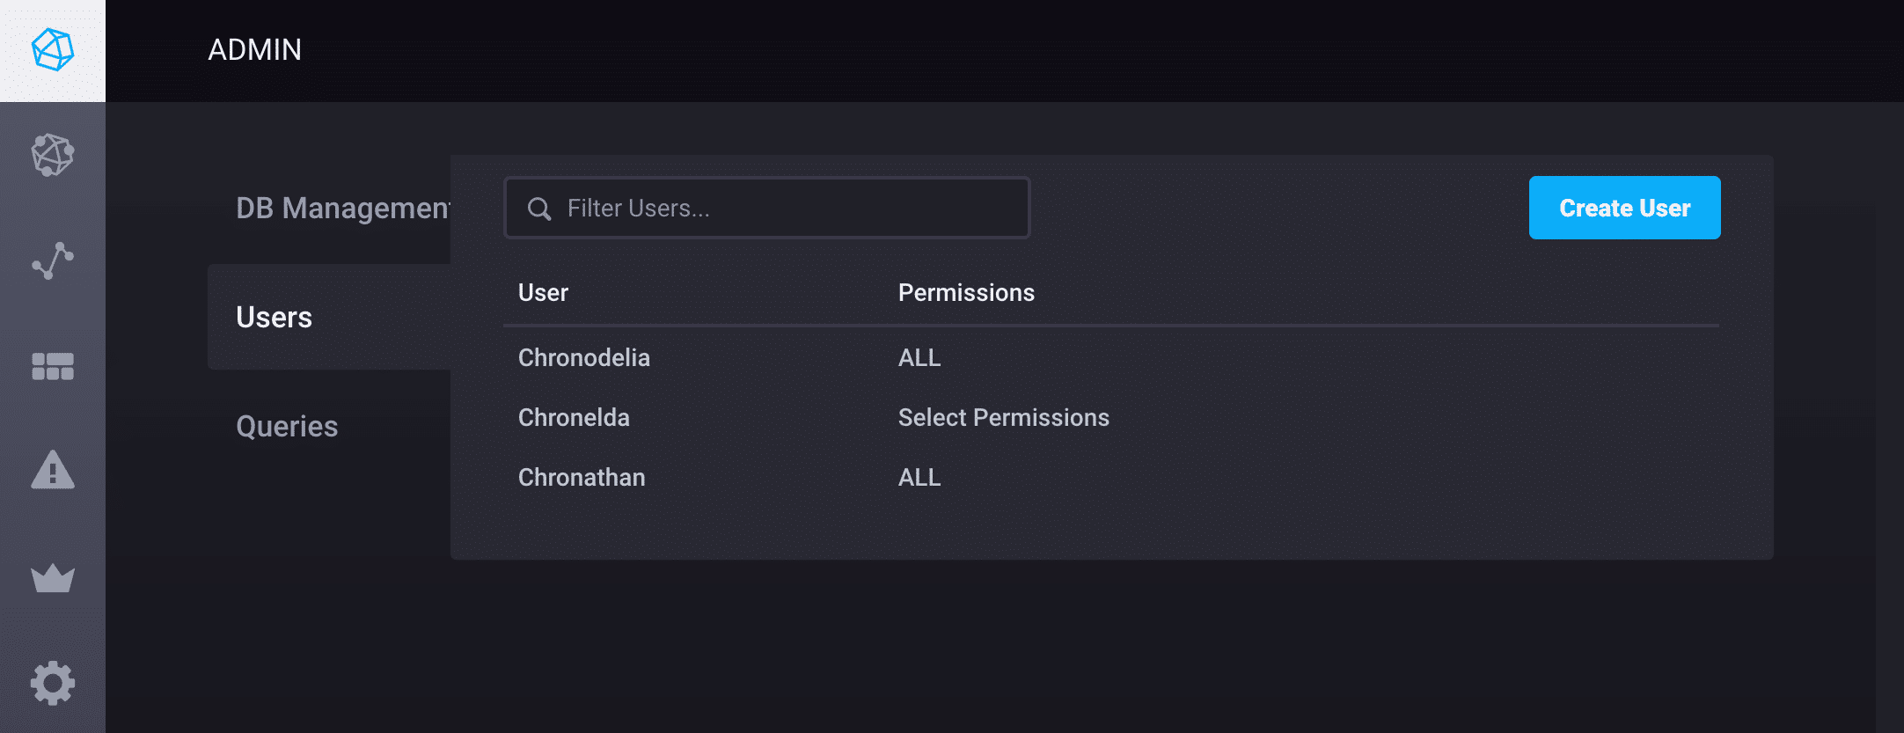Switch to the DB Management tab
This screenshot has width=1904, height=733.
[x=343, y=208]
